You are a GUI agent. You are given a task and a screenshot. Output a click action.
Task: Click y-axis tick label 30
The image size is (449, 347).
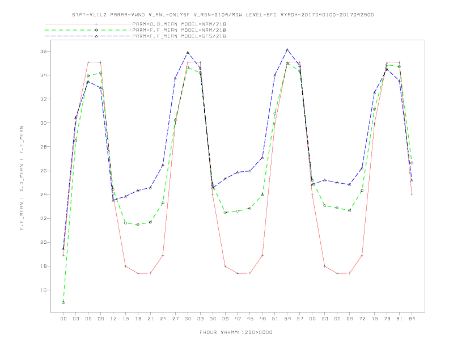click(x=43, y=123)
